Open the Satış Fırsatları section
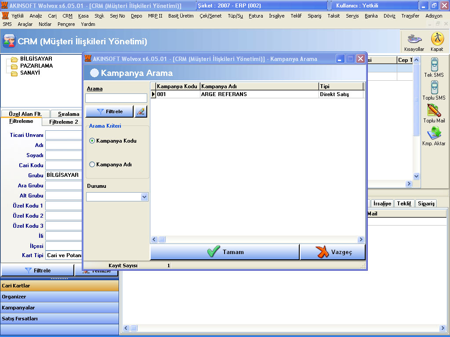Screen dimensions: 450x337 [60, 319]
